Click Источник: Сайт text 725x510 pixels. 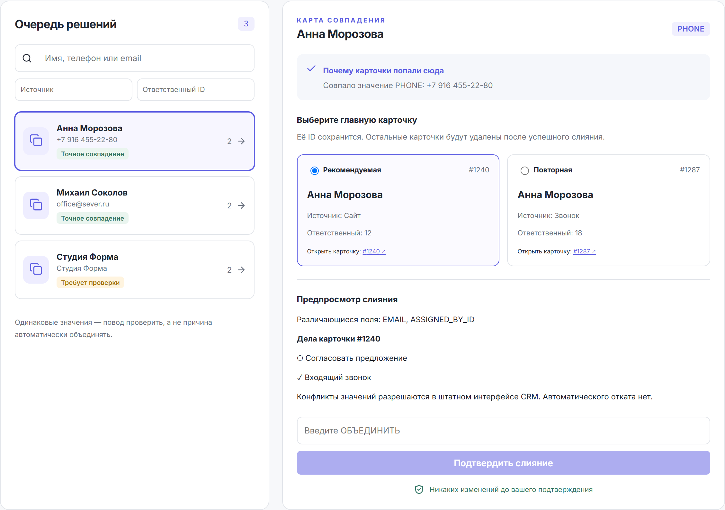[x=334, y=216]
